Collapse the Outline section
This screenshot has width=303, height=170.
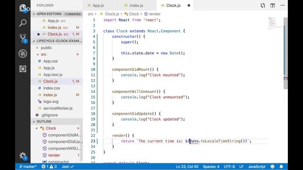[57, 121]
